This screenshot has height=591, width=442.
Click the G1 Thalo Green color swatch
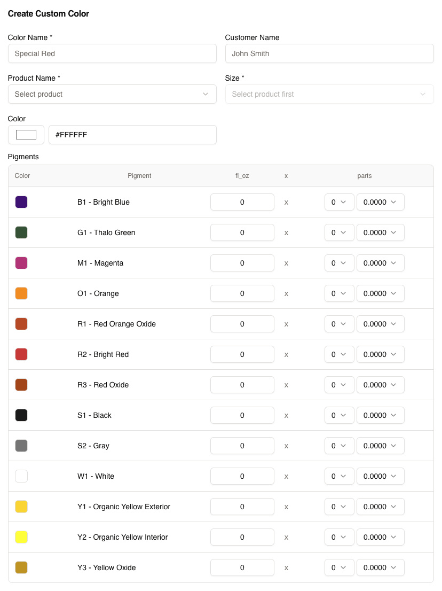point(21,232)
